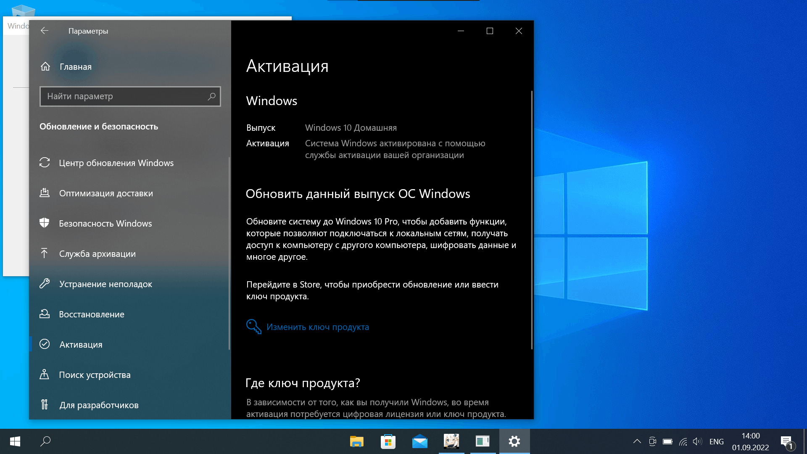Click Изменить ключ продукта link

(318, 327)
